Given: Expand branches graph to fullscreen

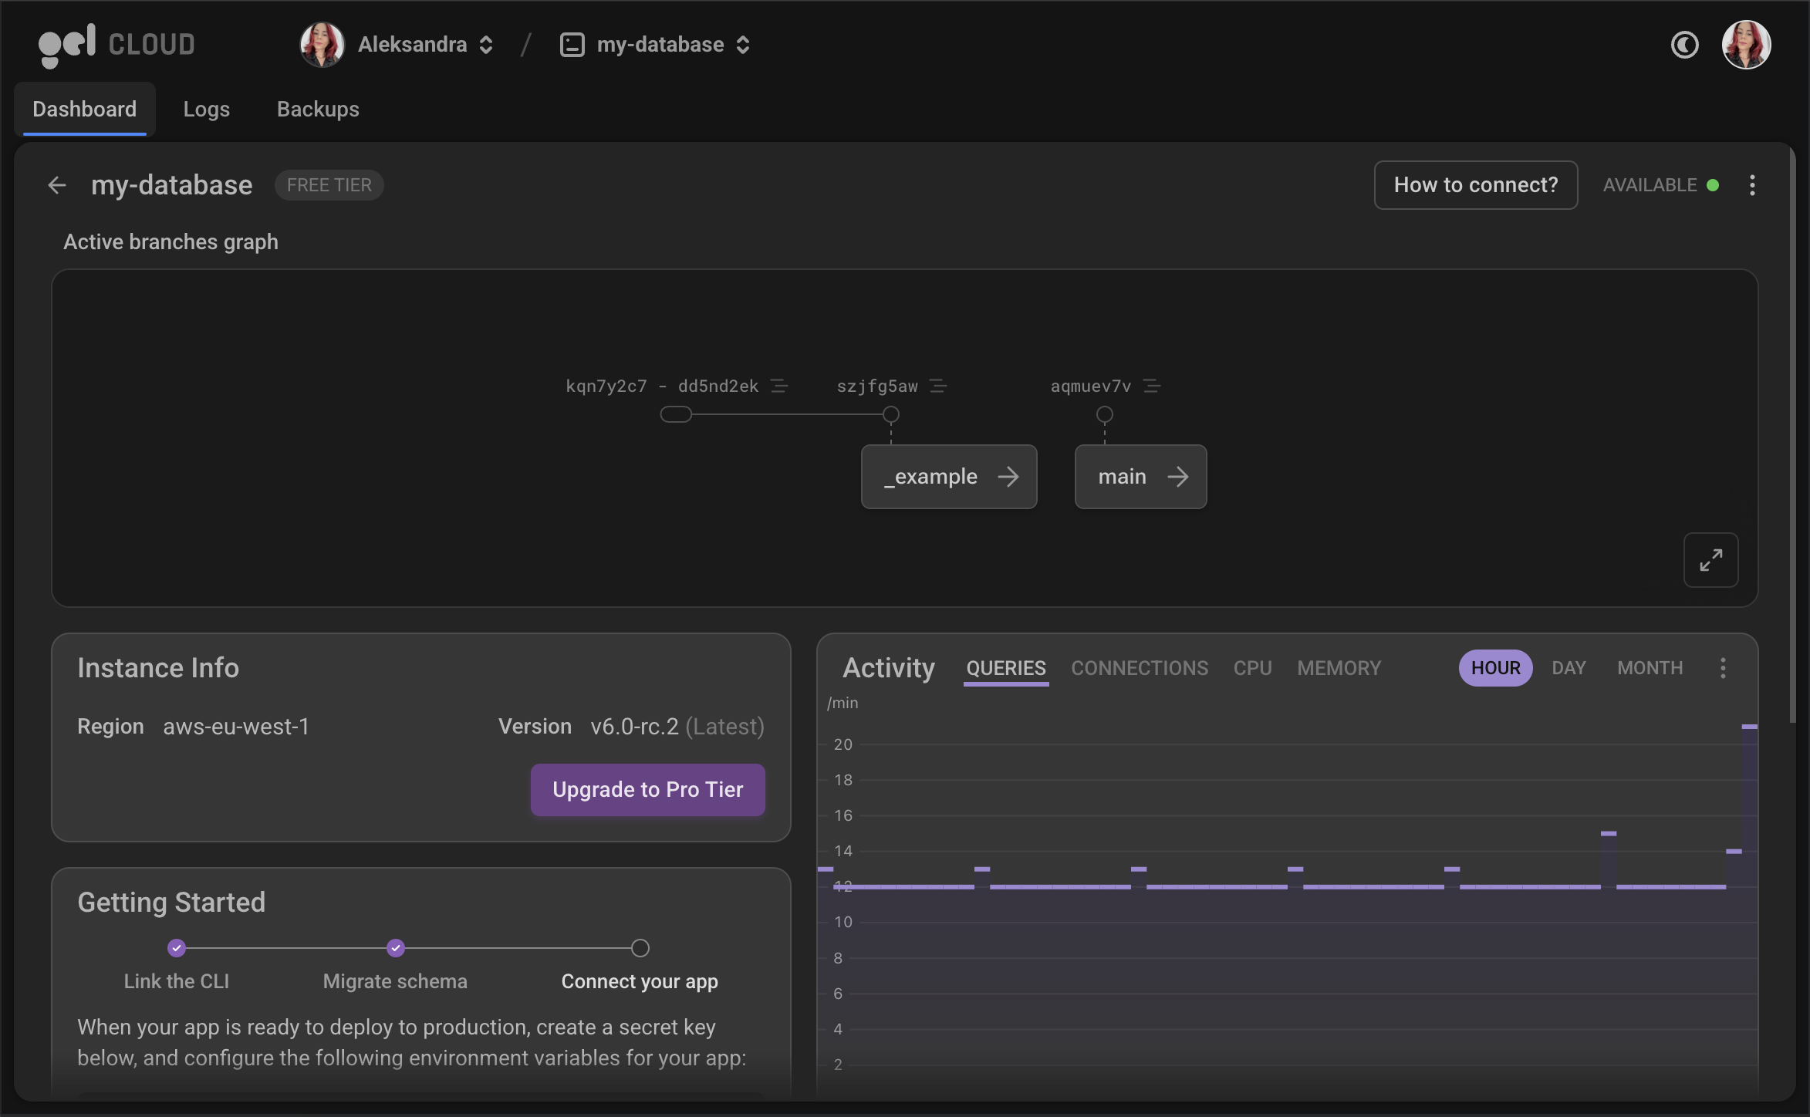Looking at the screenshot, I should pyautogui.click(x=1710, y=560).
